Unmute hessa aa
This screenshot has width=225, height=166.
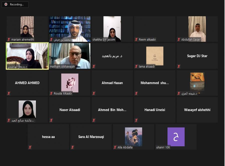tap(29, 147)
